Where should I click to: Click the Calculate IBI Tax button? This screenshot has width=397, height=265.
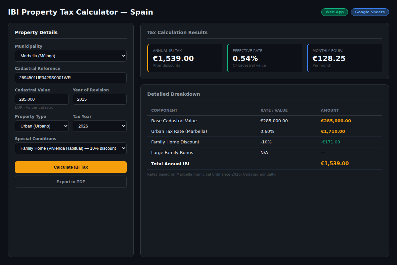click(71, 167)
